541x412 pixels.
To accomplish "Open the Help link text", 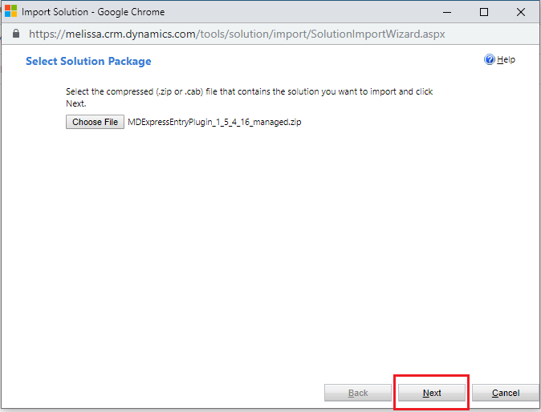I will click(506, 60).
